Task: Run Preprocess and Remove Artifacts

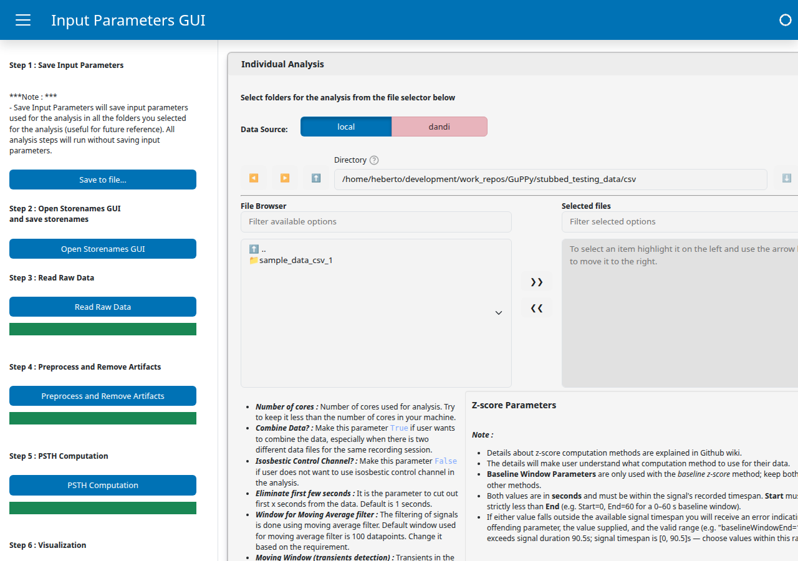Action: 103,396
